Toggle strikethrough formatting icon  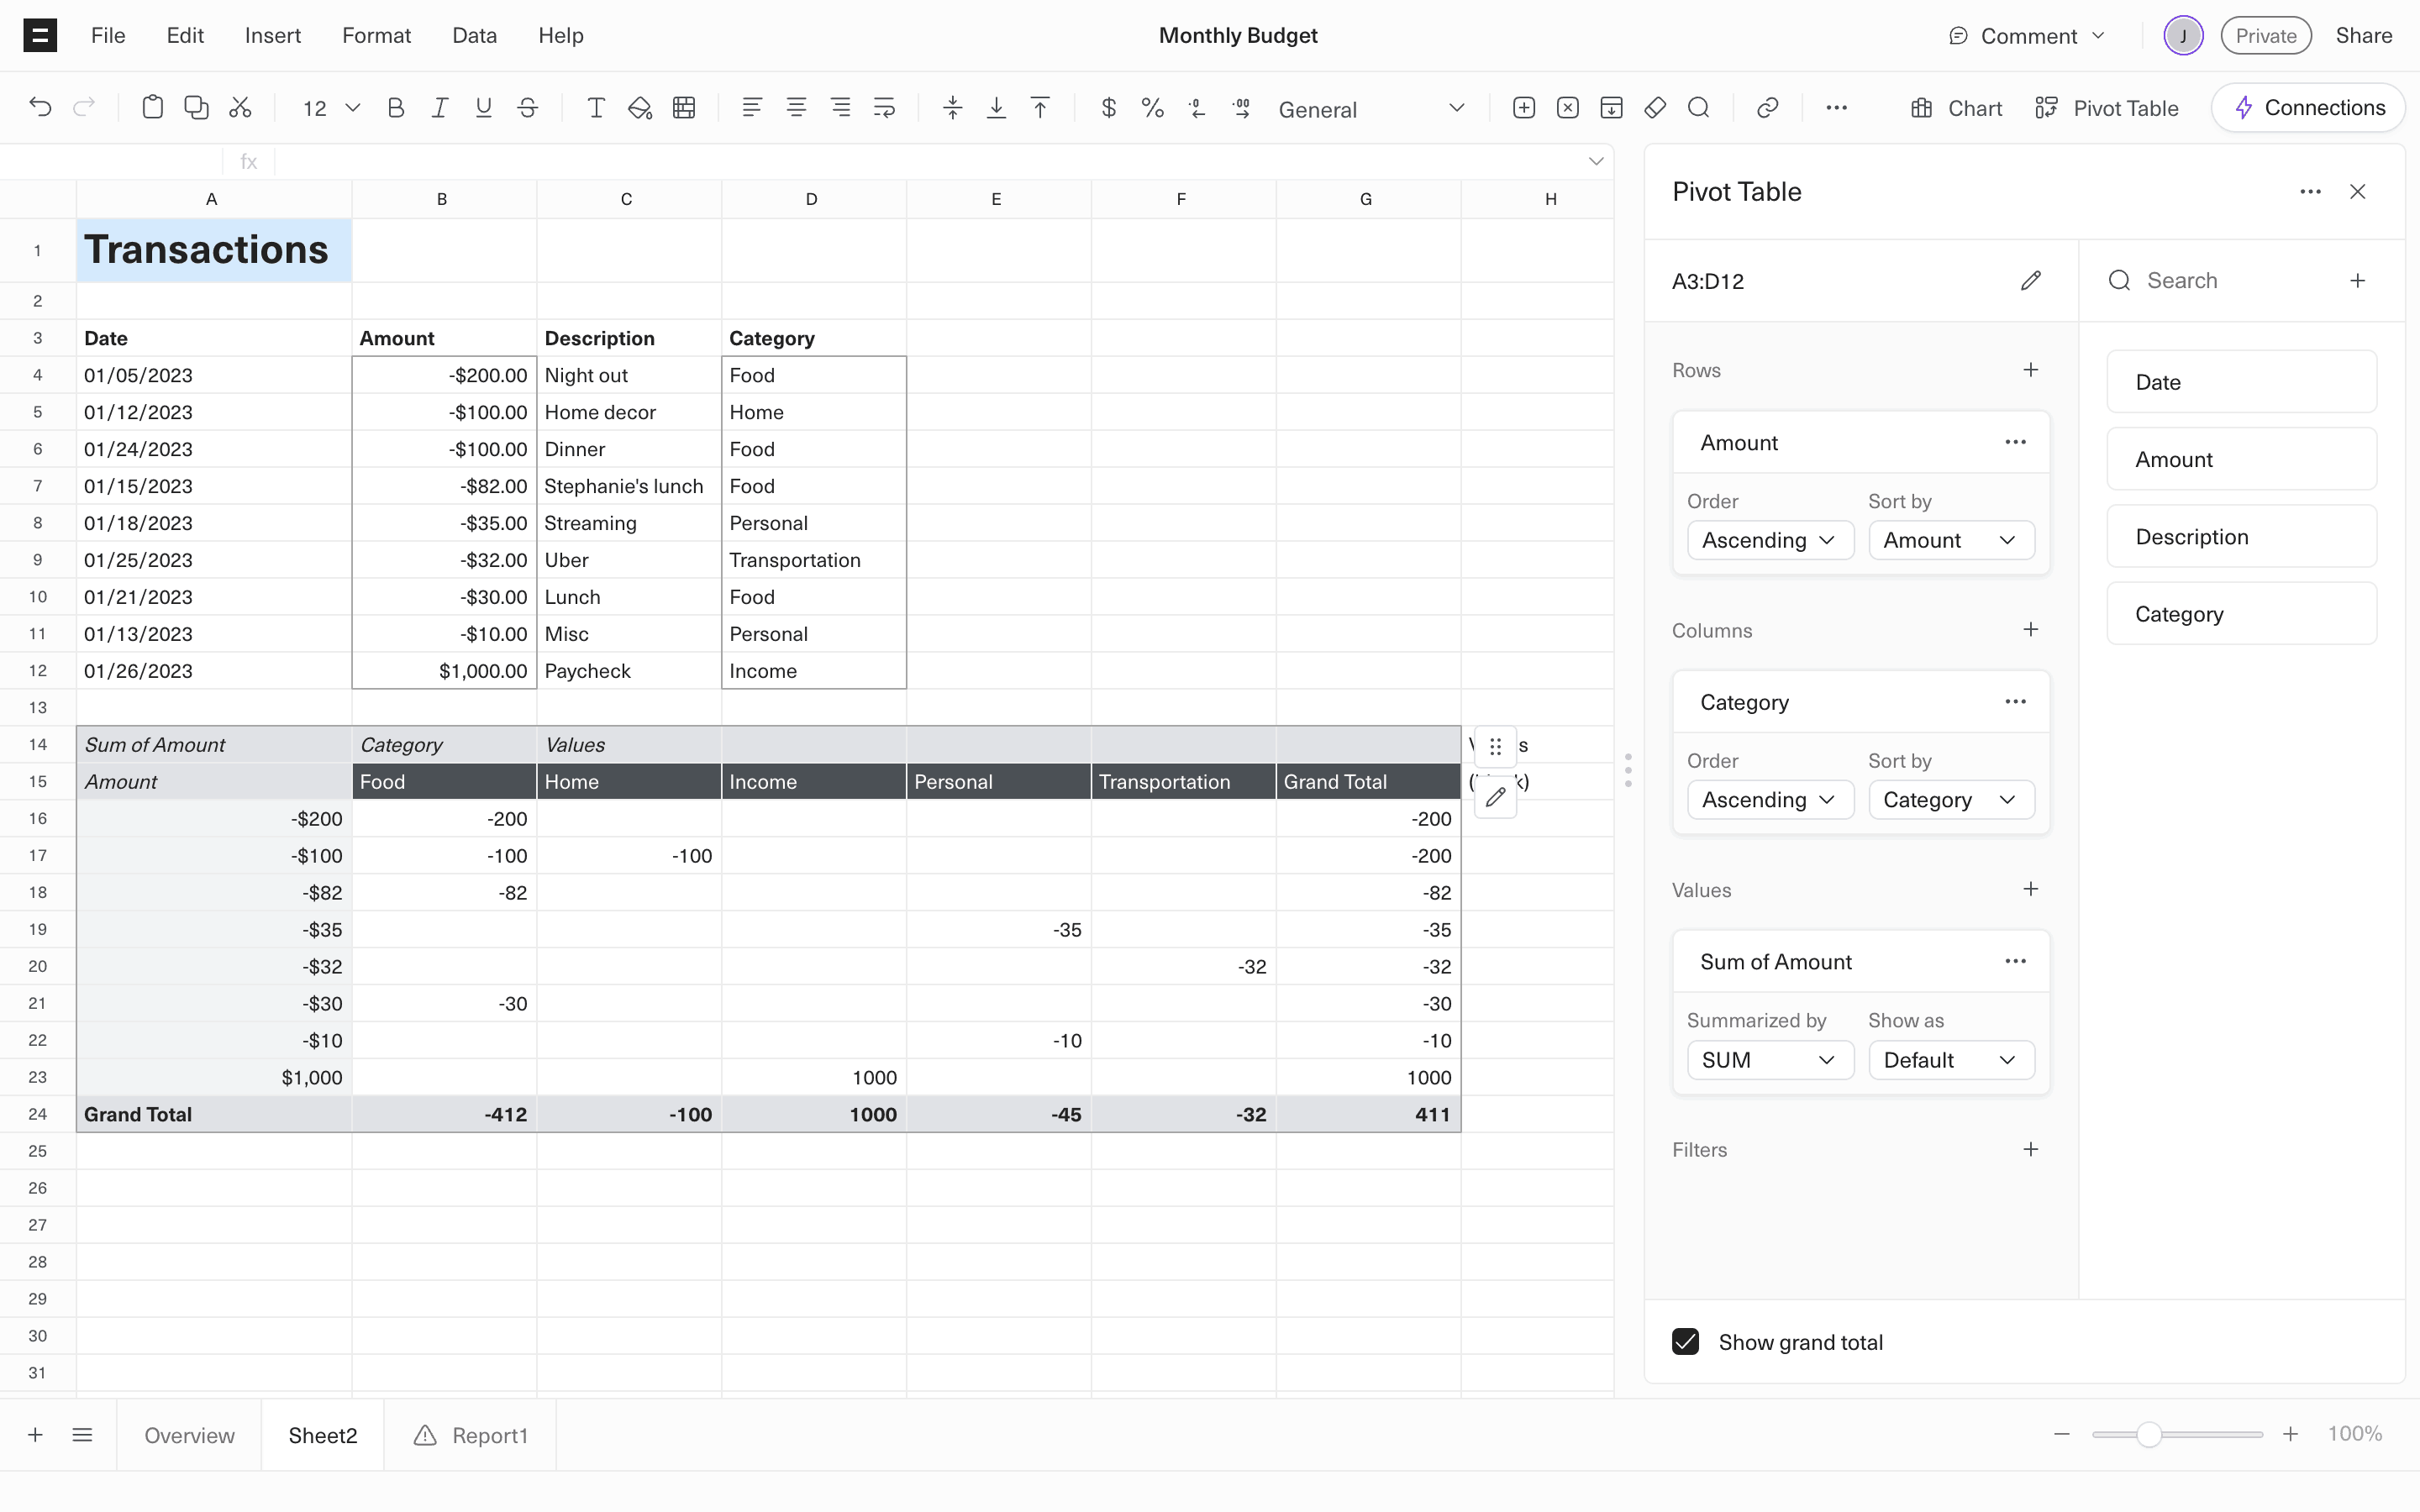[x=527, y=108]
